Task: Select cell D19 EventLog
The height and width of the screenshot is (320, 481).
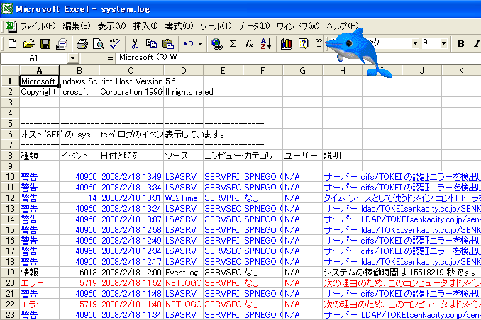Action: coord(183,273)
